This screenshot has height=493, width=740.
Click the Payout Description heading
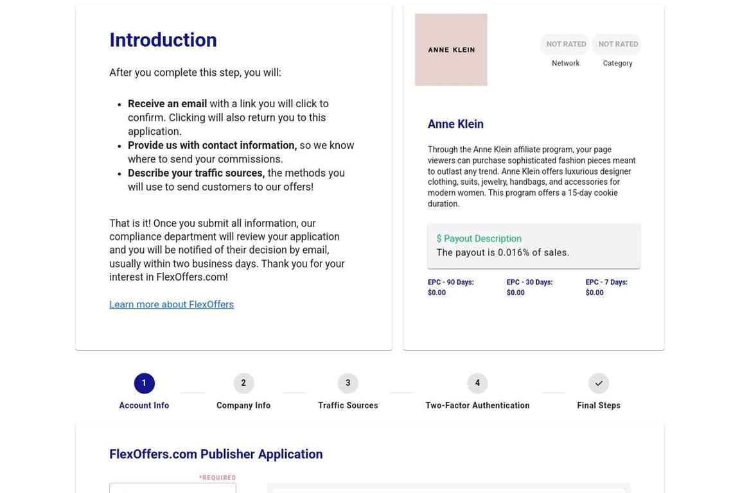[479, 239]
